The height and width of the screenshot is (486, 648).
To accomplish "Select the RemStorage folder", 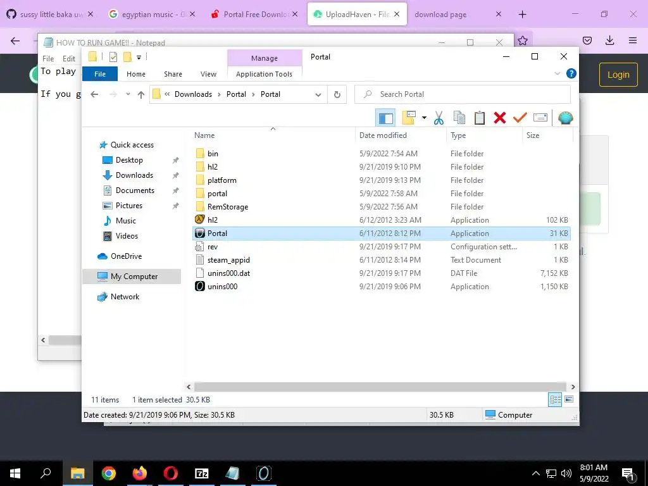I will pyautogui.click(x=382, y=207).
